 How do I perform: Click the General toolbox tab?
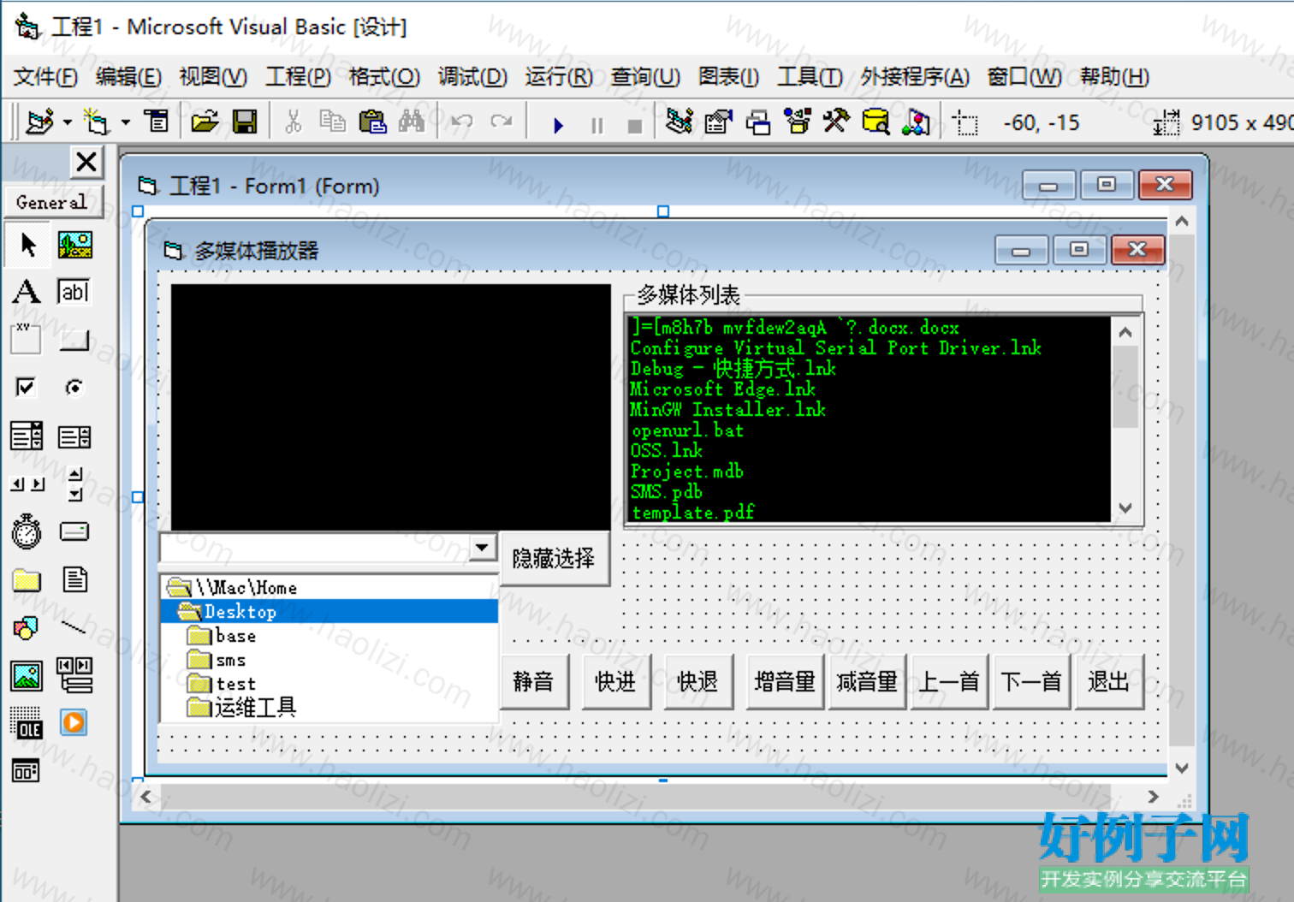52,203
